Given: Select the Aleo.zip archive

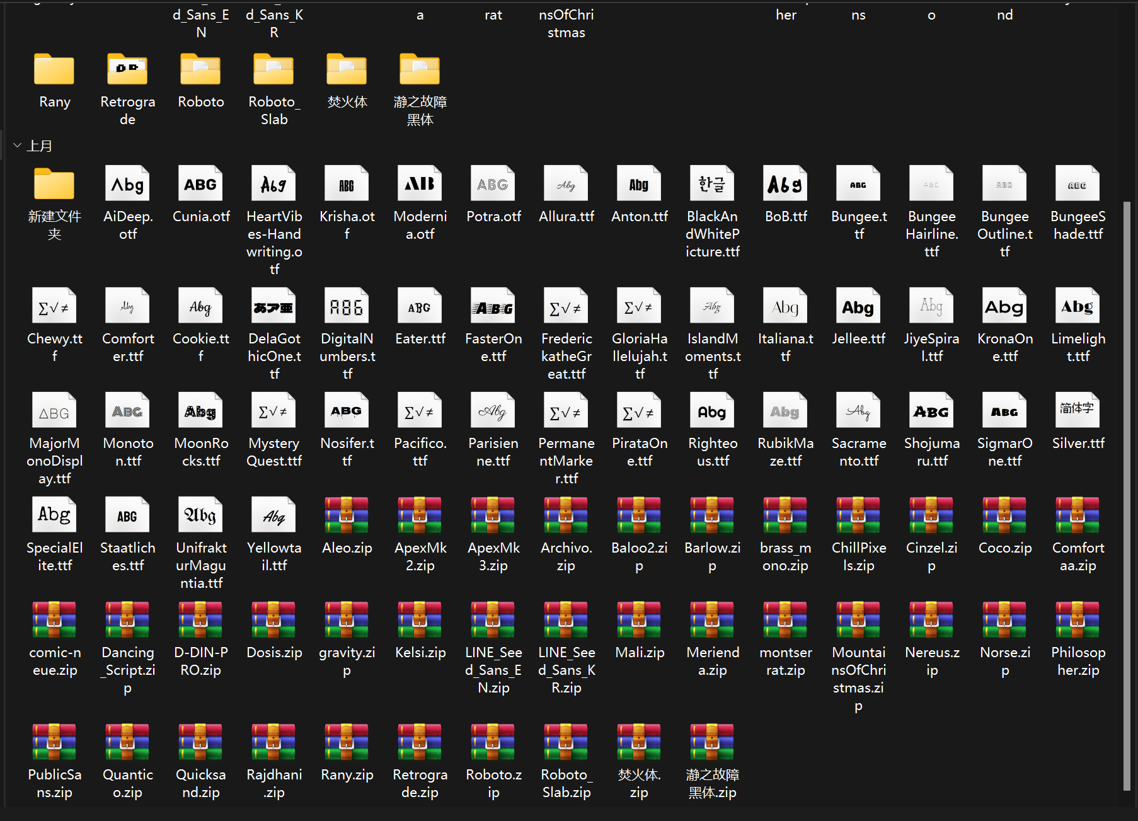Looking at the screenshot, I should (347, 515).
